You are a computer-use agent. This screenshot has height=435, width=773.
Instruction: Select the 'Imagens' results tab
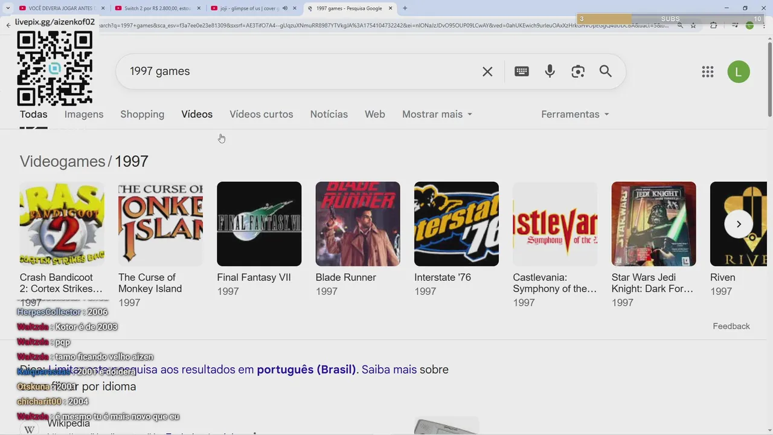pyautogui.click(x=84, y=114)
